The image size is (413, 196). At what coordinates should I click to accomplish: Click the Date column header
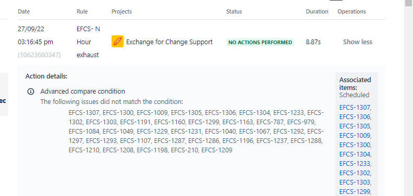click(x=23, y=11)
